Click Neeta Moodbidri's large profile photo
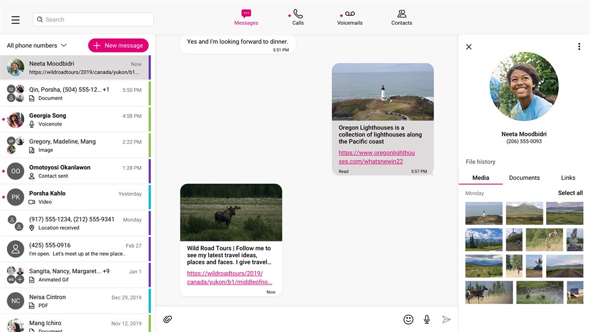The height and width of the screenshot is (332, 590). tap(524, 86)
